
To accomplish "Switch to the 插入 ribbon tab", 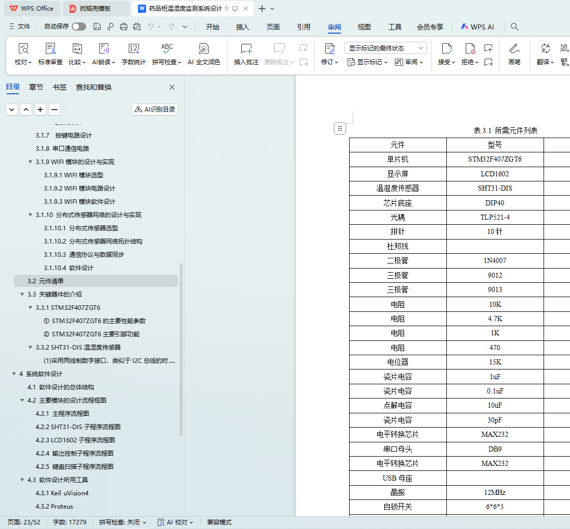I will (243, 27).
